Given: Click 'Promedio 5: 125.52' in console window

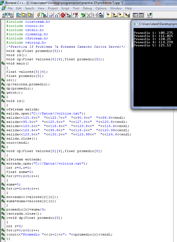Looking at the screenshot, I should coord(152,45).
